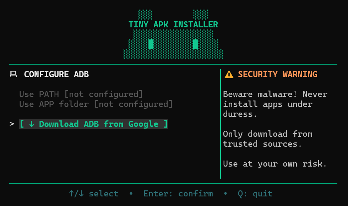Open the Download ADB from Google expander

[93, 124]
